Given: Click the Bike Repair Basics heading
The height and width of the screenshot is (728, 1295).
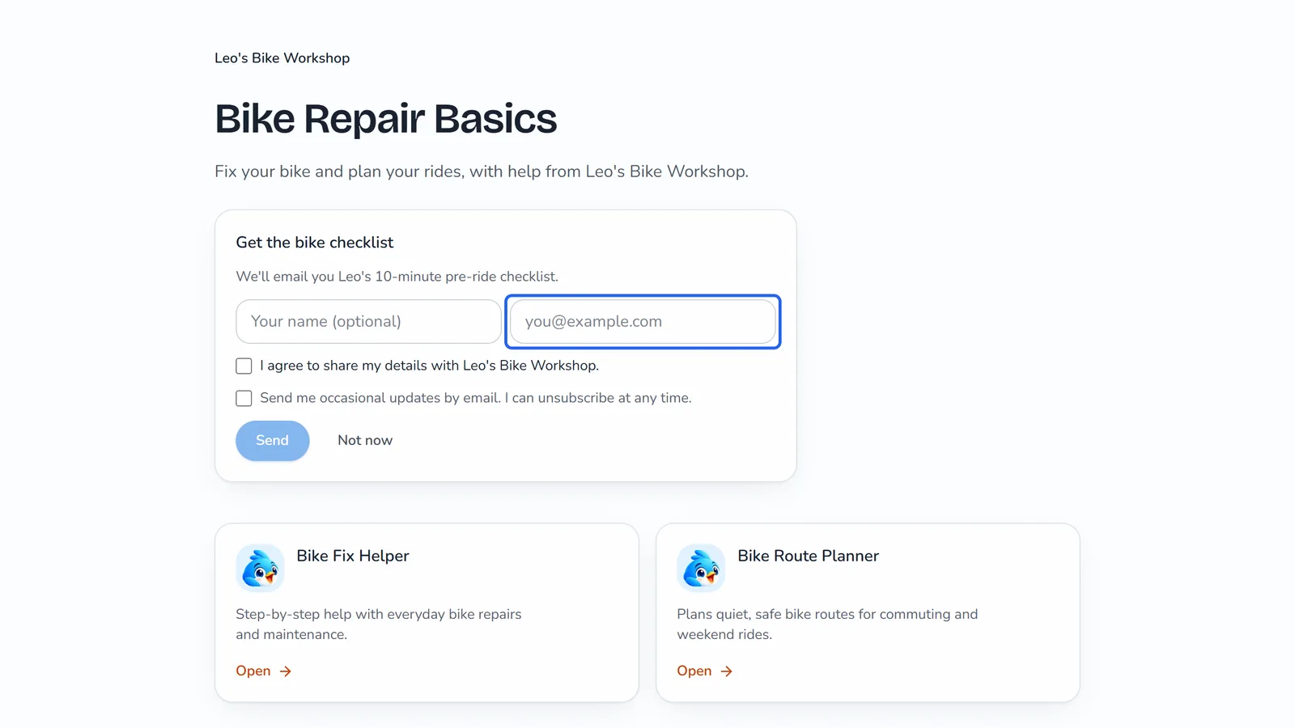Looking at the screenshot, I should [386, 119].
